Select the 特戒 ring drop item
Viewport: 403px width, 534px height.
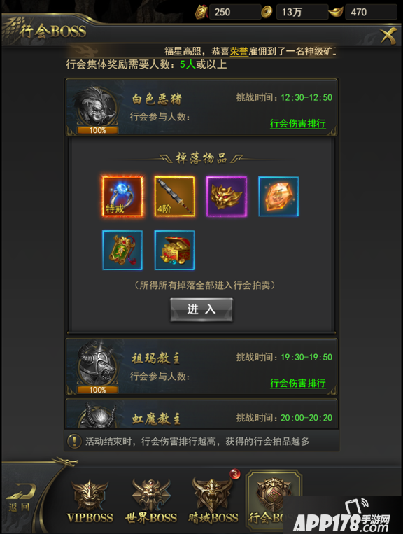pos(122,196)
